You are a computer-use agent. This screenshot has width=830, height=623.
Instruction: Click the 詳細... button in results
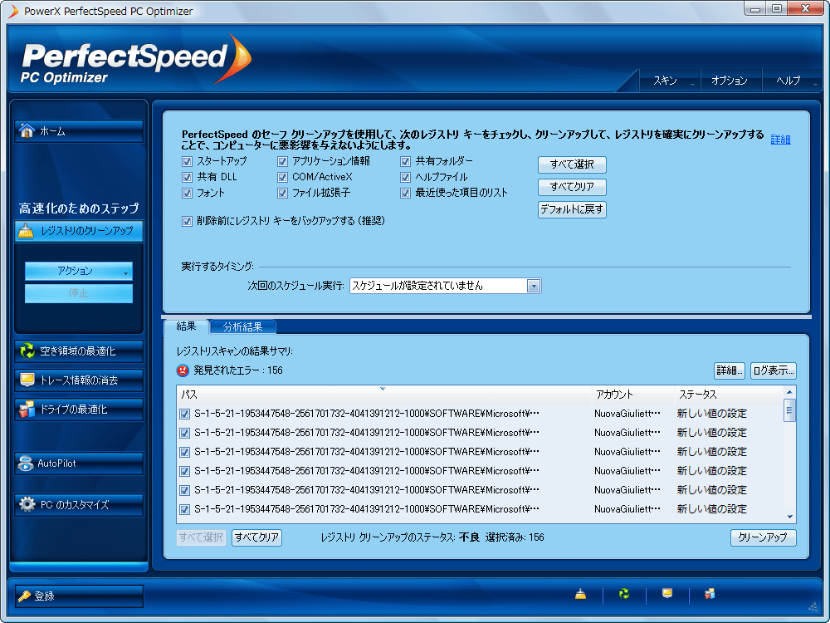pyautogui.click(x=730, y=370)
